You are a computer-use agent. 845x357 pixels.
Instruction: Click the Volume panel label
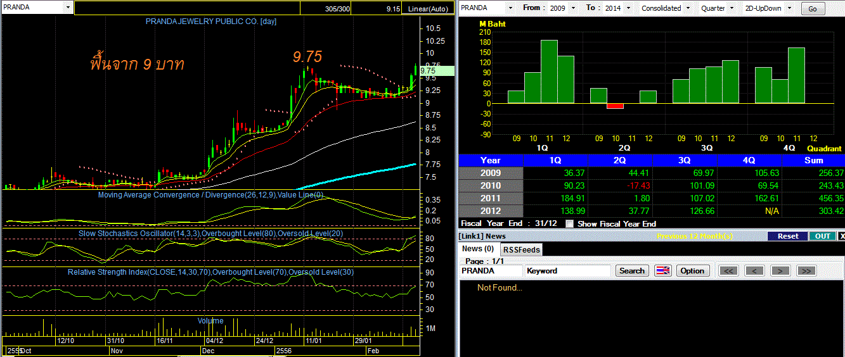click(x=210, y=321)
